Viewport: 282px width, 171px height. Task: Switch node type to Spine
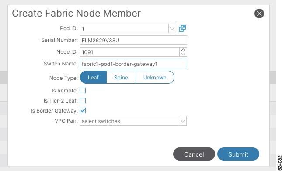click(121, 77)
